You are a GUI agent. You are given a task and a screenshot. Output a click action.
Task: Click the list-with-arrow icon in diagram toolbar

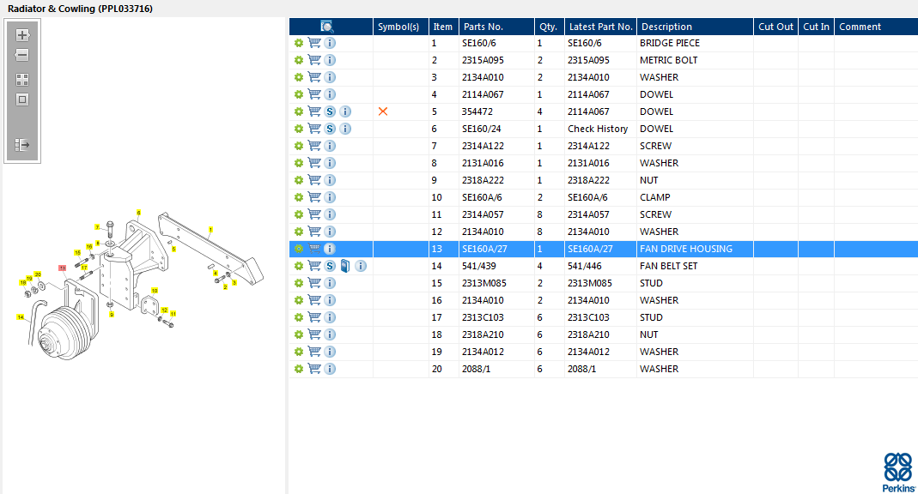(22, 145)
